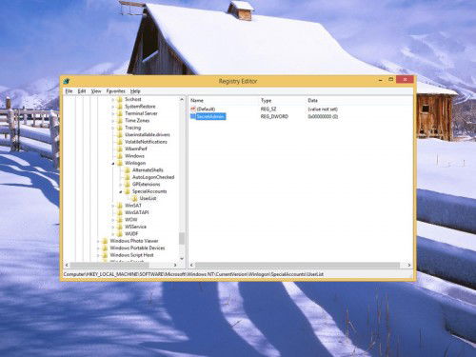Image resolution: width=476 pixels, height=357 pixels.
Task: Click the folder icon of Userinstallable.drivers key
Action: tap(120, 134)
